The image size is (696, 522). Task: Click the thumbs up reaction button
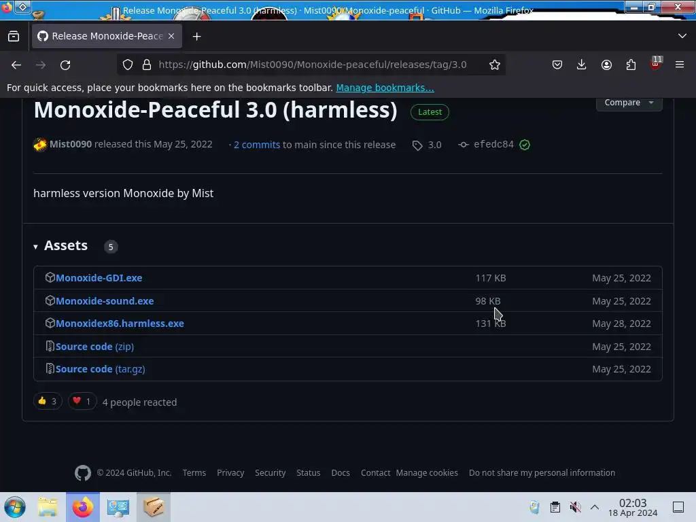pos(48,402)
